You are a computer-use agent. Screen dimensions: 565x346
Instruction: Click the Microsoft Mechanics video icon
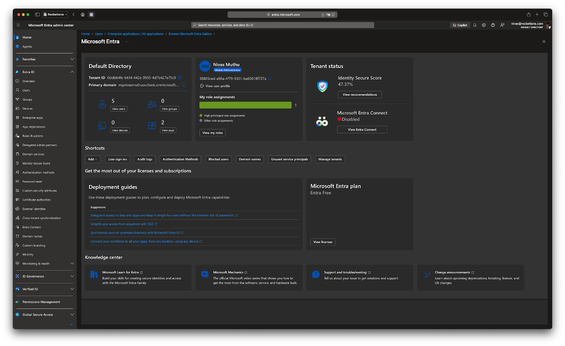click(205, 274)
